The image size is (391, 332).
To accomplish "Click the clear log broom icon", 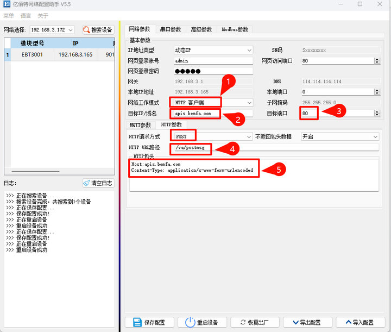I will [x=87, y=183].
